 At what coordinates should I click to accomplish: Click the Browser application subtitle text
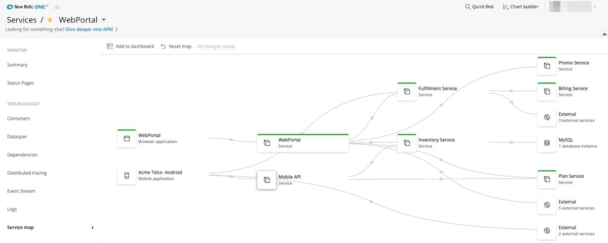[x=158, y=142]
